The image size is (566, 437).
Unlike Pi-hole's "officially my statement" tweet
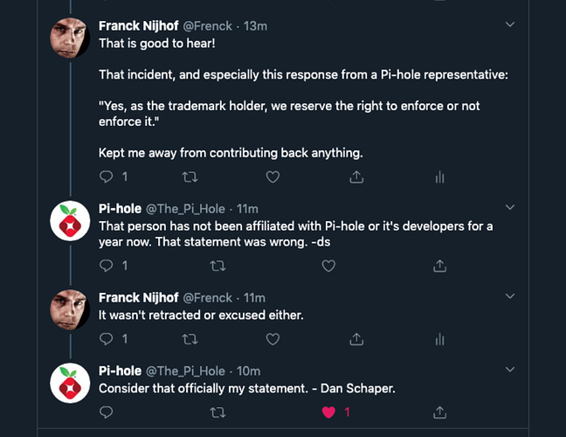click(x=328, y=412)
